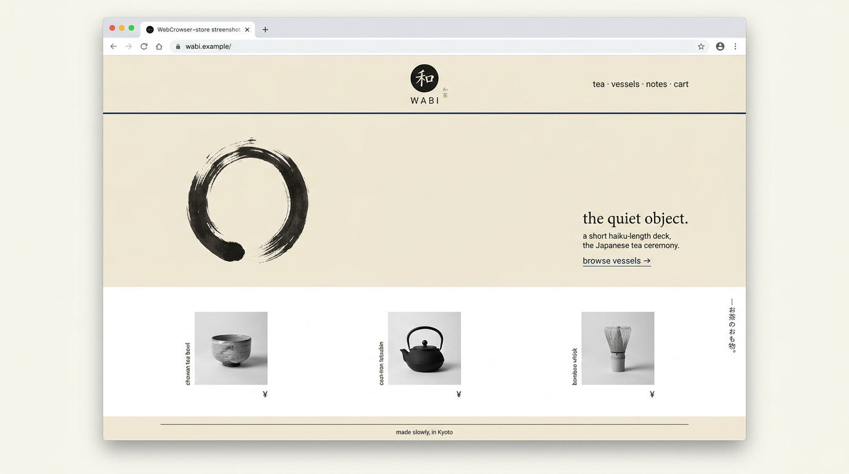
Task: Open the vessels navigation item
Action: 625,85
